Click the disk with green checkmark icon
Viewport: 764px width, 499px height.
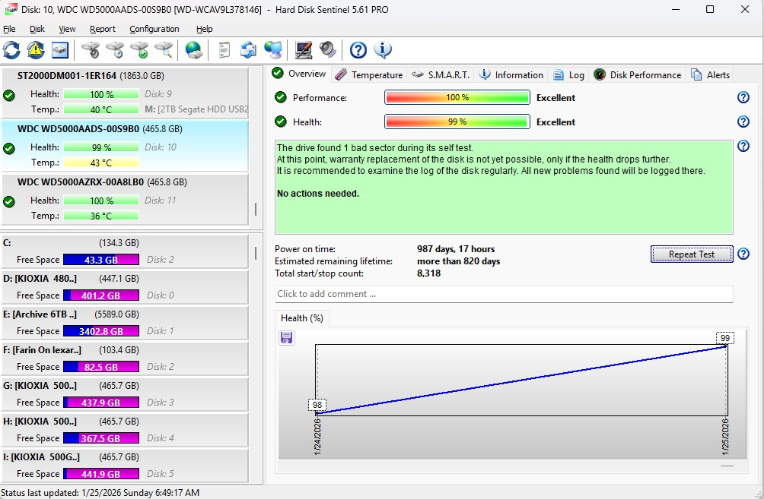(x=139, y=50)
